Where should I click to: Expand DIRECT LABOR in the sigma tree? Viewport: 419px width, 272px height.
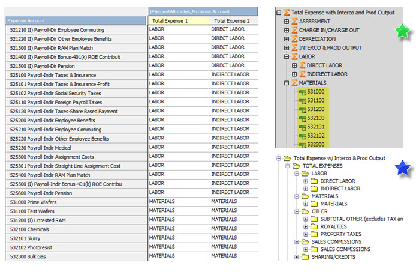(x=294, y=65)
